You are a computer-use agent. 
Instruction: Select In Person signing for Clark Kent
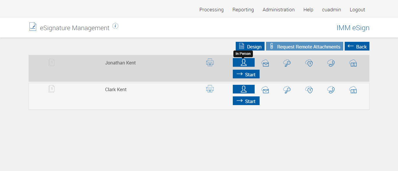point(244,89)
